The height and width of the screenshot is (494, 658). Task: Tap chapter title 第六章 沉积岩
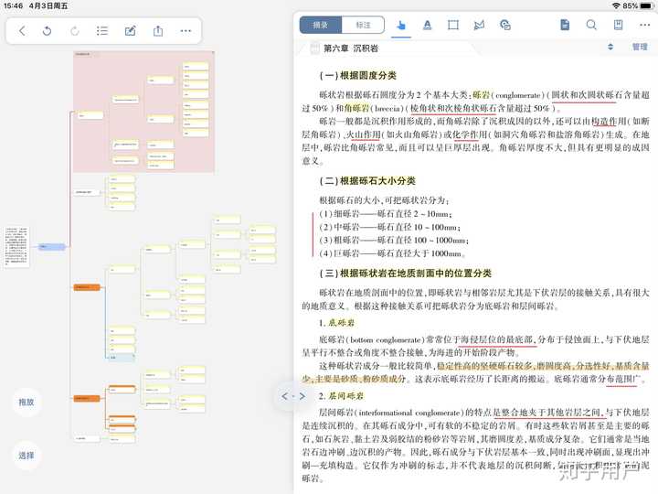(351, 48)
